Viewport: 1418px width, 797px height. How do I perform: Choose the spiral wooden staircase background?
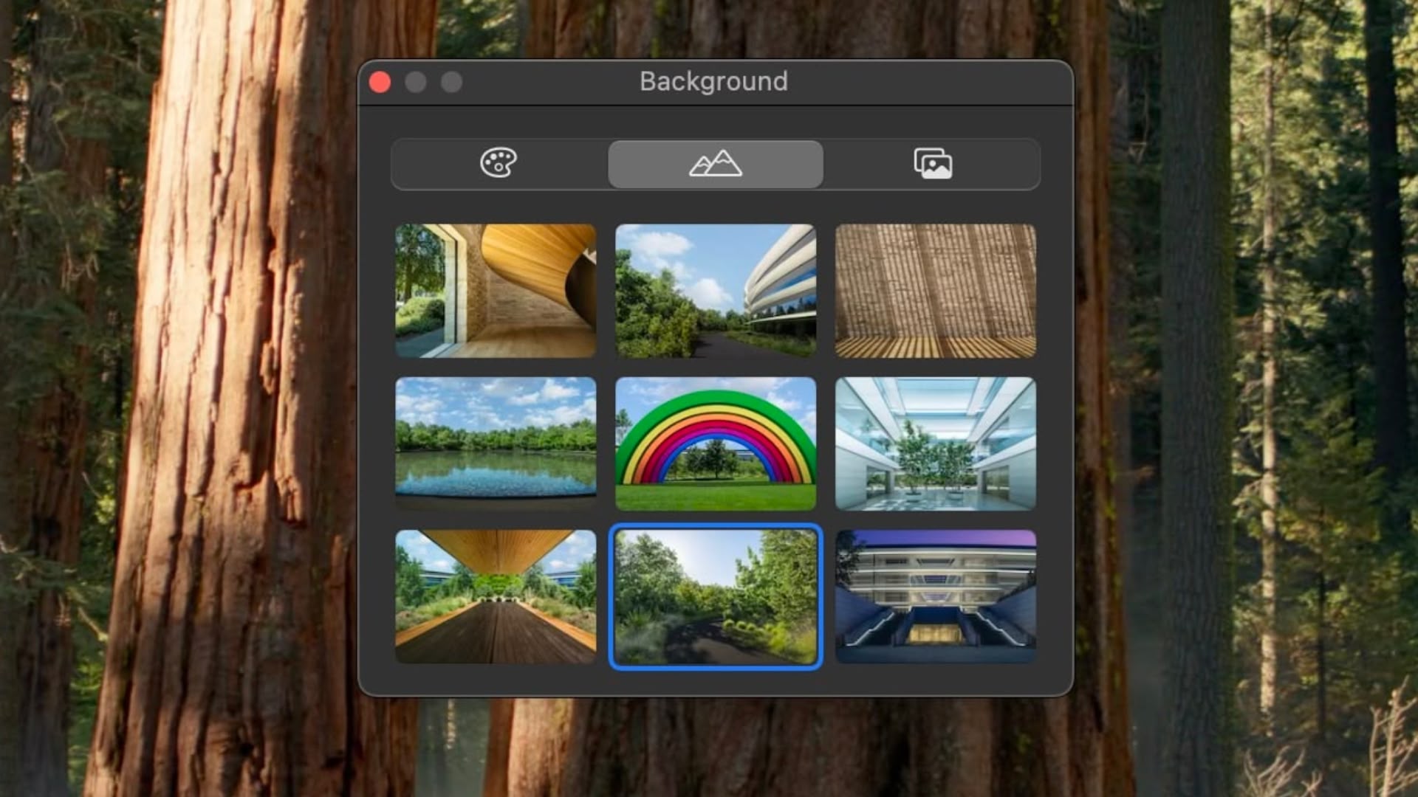(496, 291)
